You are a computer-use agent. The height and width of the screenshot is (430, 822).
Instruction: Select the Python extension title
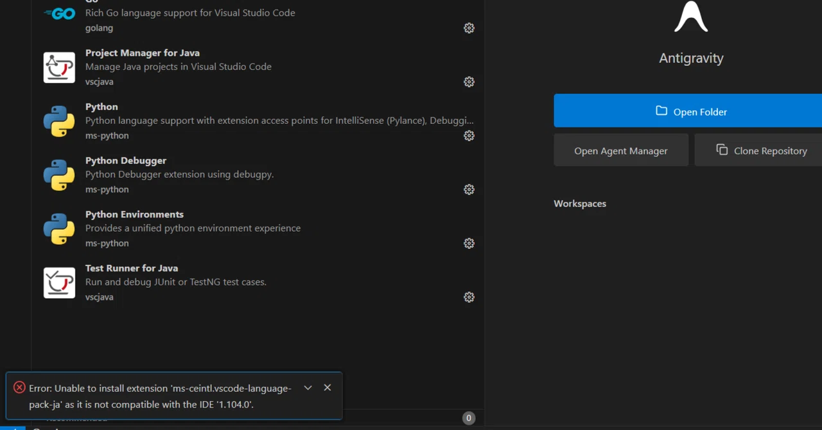(x=101, y=107)
